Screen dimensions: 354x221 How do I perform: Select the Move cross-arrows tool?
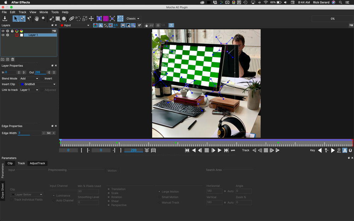pos(91,18)
